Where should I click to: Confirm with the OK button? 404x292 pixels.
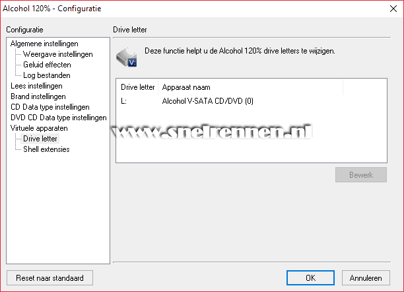(x=310, y=278)
